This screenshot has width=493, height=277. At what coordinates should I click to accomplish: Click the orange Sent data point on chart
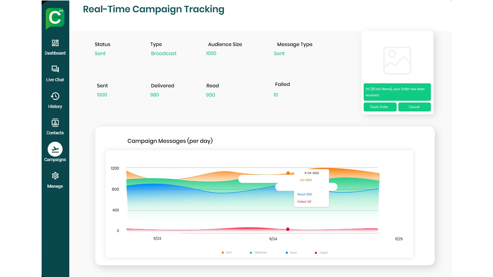pyautogui.click(x=288, y=173)
